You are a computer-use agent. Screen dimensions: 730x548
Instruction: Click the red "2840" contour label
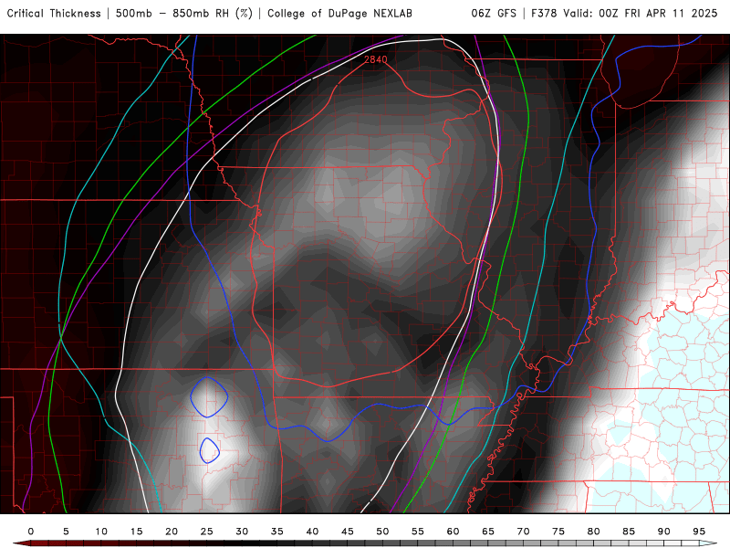tap(376, 59)
